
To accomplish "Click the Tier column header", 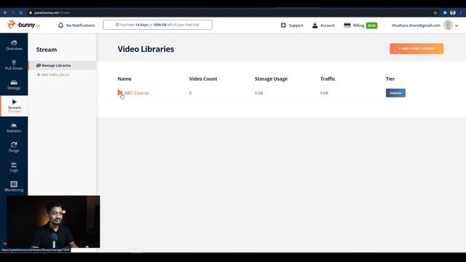I will pyautogui.click(x=390, y=79).
